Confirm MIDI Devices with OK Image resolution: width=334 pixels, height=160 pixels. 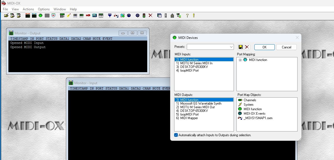(x=264, y=47)
